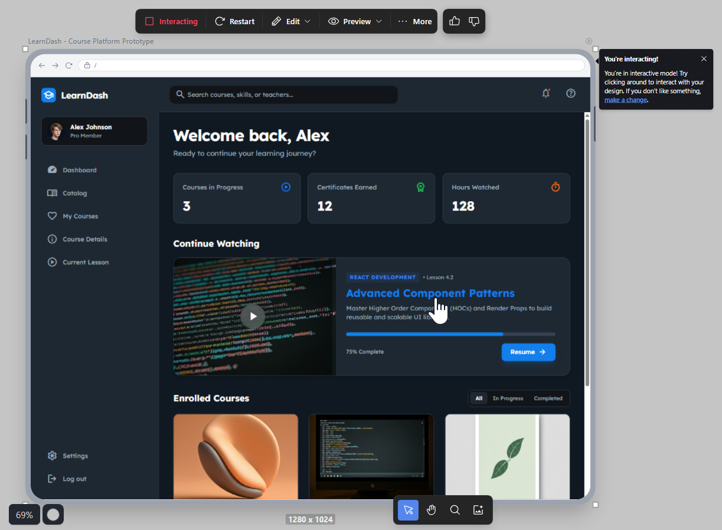Viewport: 722px width, 530px height.
Task: Click the browser reload icon
Action: click(x=68, y=66)
